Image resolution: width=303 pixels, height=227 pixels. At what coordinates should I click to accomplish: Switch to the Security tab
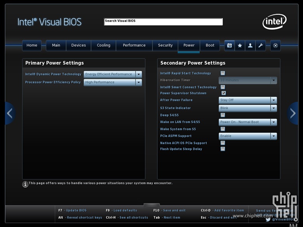click(165, 45)
